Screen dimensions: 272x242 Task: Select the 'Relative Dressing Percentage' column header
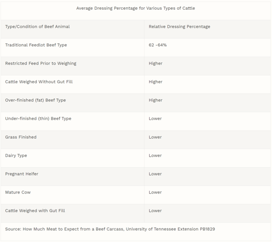click(x=179, y=27)
